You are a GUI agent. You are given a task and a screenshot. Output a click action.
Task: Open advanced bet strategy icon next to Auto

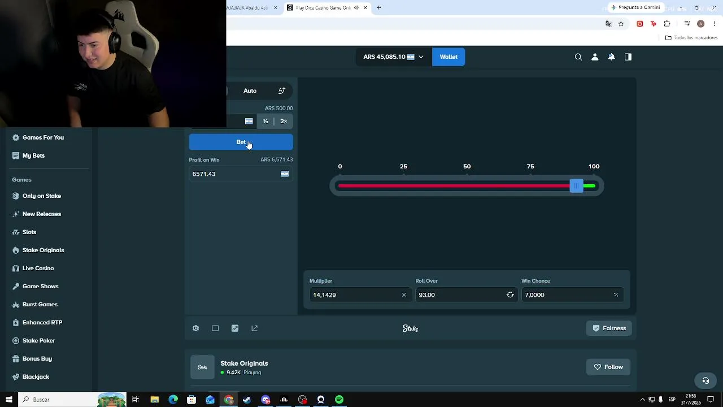coord(282,90)
